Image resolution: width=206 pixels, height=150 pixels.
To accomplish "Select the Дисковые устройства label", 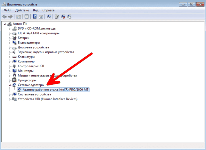I will click(33, 47).
